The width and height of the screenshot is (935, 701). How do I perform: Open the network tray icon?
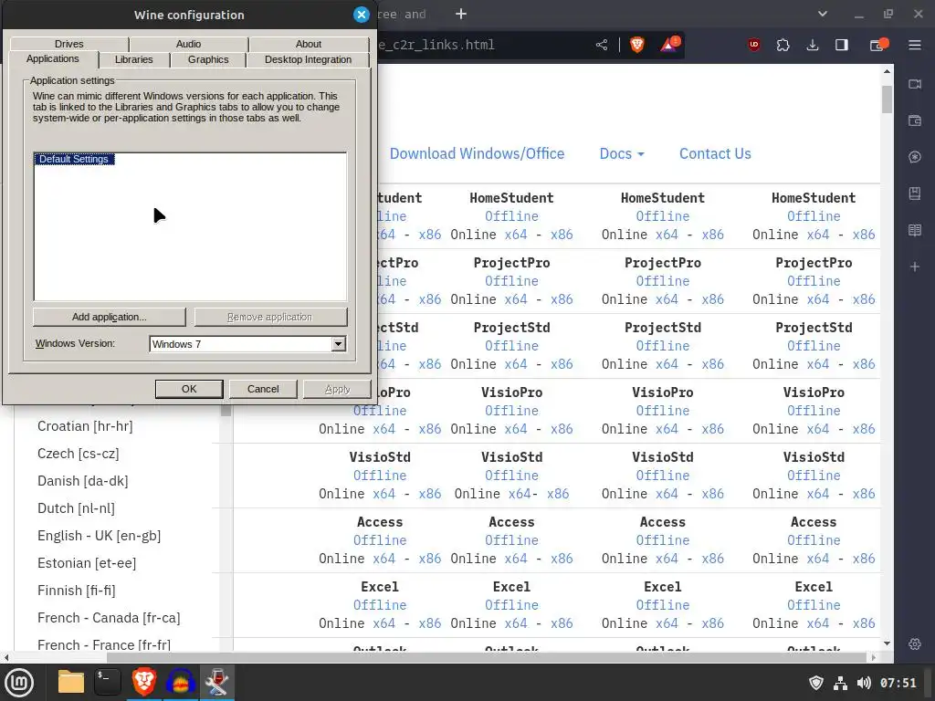pos(840,683)
